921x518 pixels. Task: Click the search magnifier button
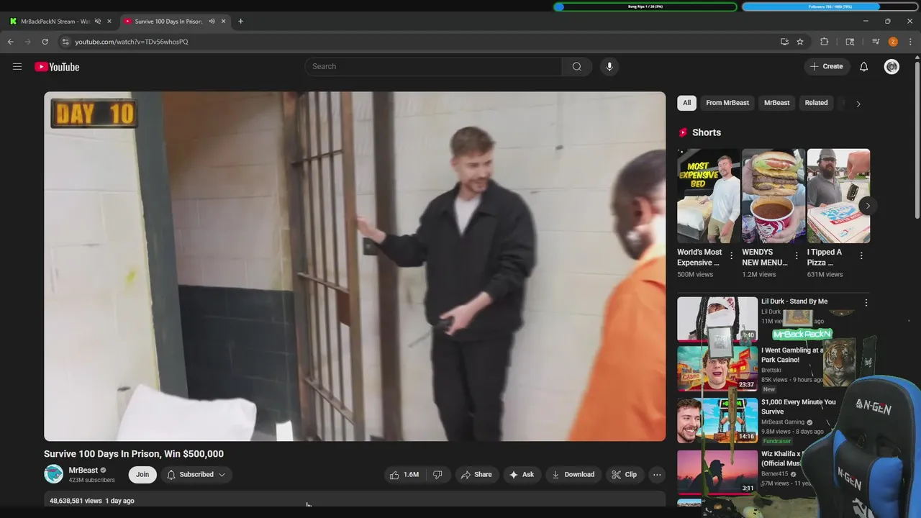(577, 66)
